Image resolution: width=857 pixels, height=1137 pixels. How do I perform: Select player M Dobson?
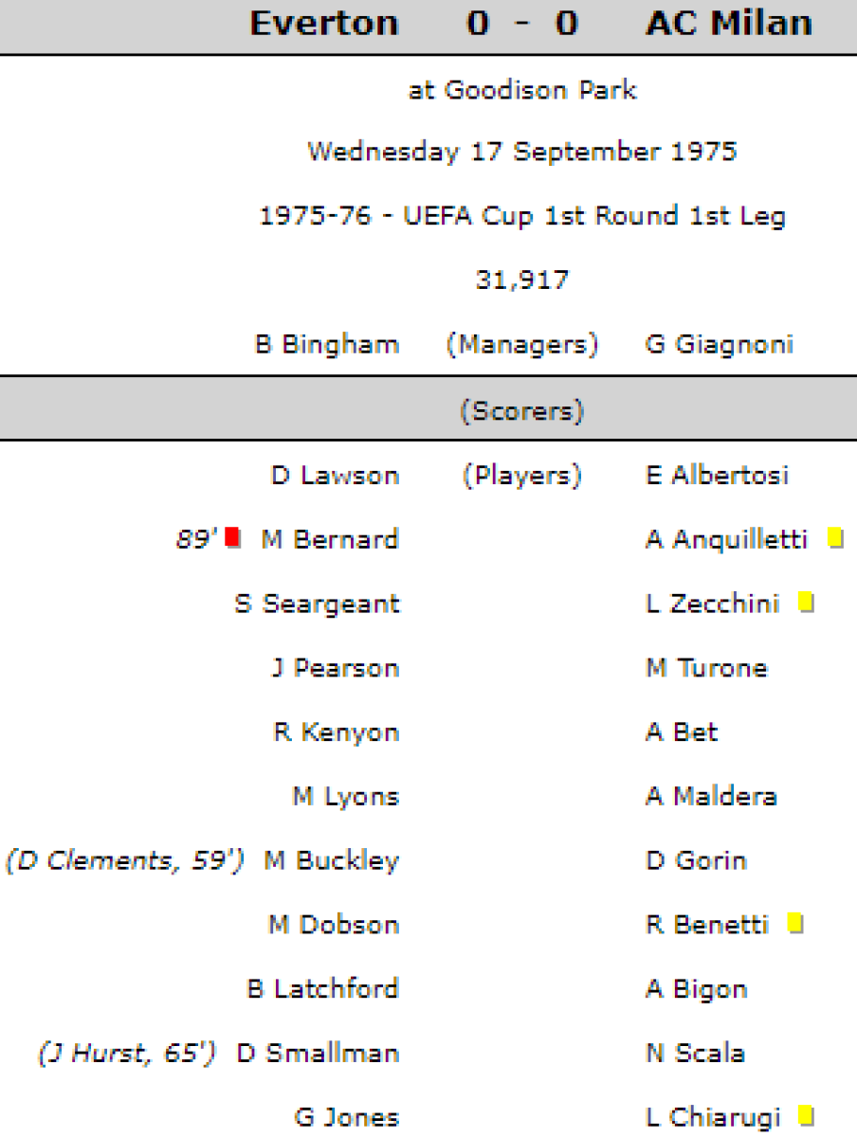pyautogui.click(x=334, y=925)
